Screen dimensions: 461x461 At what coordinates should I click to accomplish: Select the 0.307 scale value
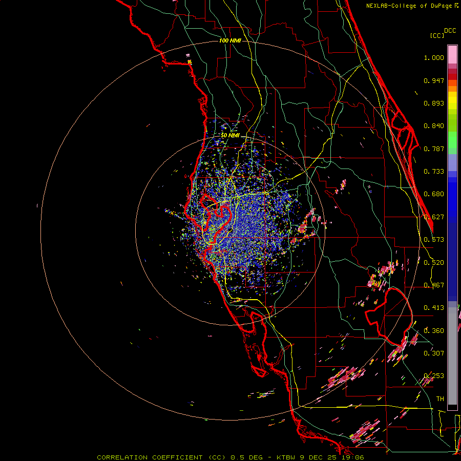click(x=434, y=353)
